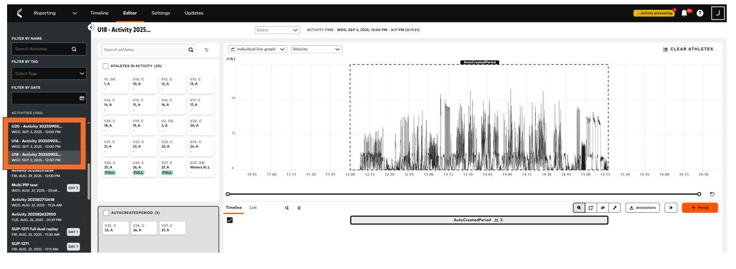Image resolution: width=736 pixels, height=269 pixels.
Task: Open Activity 202582632950 in the list
Action: pyautogui.click(x=46, y=217)
